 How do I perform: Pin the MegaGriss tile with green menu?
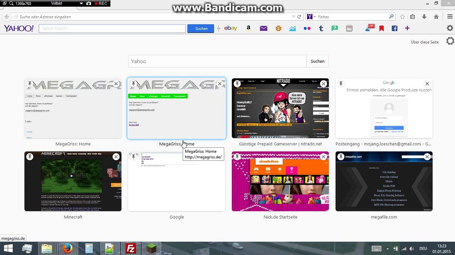tap(133, 84)
